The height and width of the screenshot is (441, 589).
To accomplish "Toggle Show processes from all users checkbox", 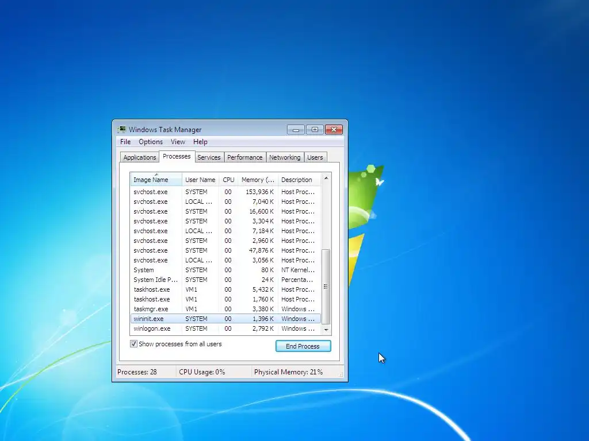I will 133,344.
